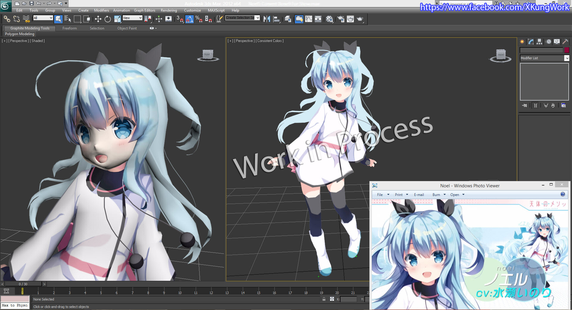Click next frame arrow on time slider

pyautogui.click(x=44, y=284)
